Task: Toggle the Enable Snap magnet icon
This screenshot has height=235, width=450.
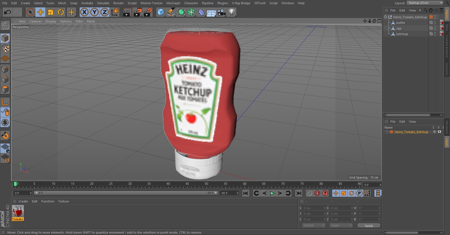Action: (x=5, y=136)
